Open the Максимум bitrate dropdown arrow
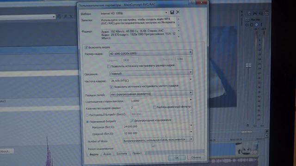Screen dimensions: 296x166 (191, 125)
